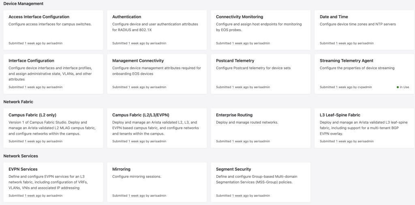Select the Postcard Telemetry card
The width and height of the screenshot is (415, 205).
click(x=261, y=74)
